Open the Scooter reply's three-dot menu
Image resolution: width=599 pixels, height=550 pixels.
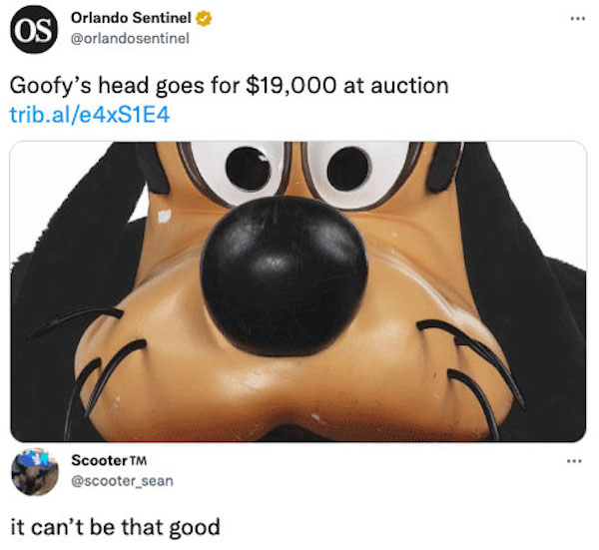pos(574,461)
